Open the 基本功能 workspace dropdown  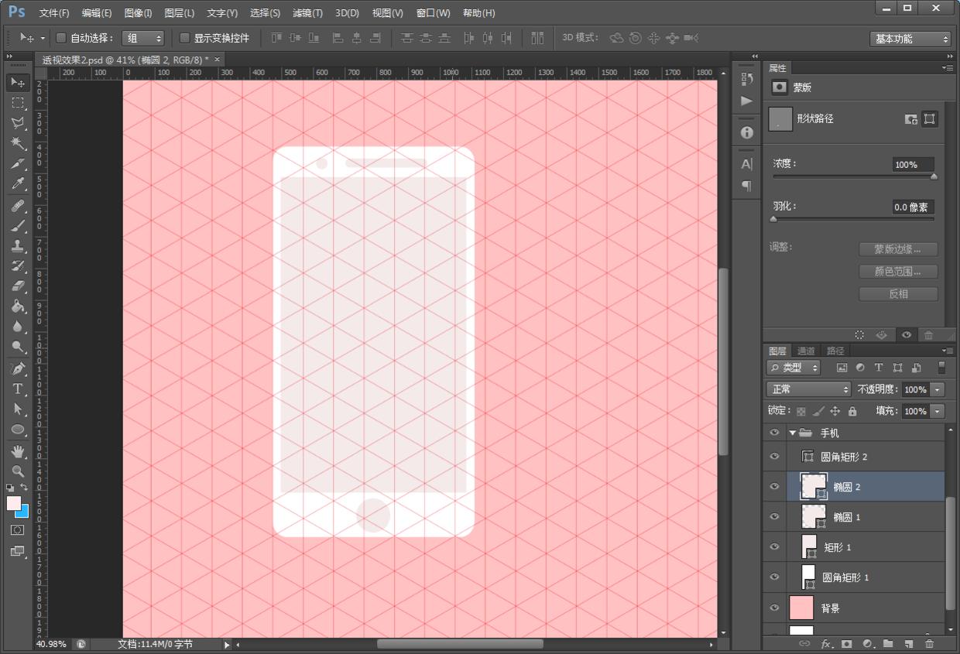coord(910,39)
